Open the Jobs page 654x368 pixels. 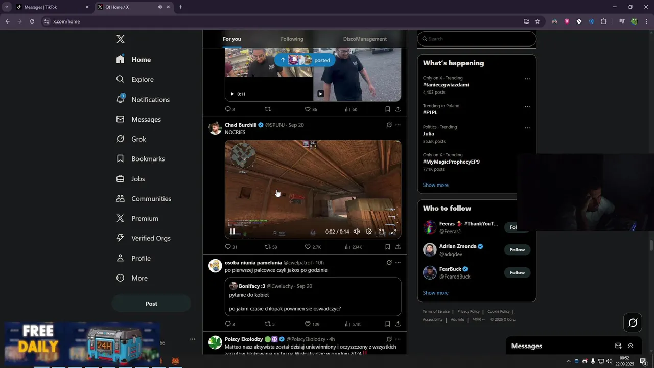pyautogui.click(x=131, y=179)
